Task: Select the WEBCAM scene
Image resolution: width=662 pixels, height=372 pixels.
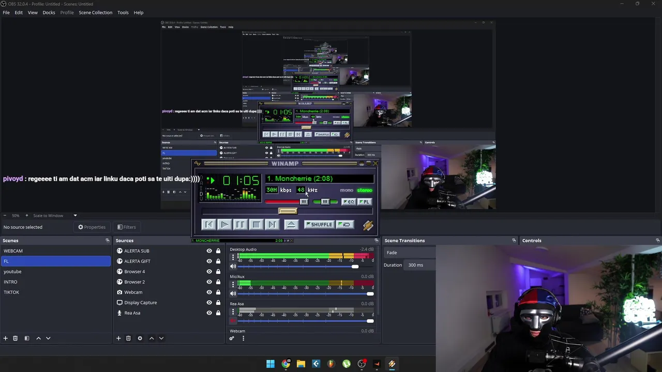Action: tap(55, 251)
